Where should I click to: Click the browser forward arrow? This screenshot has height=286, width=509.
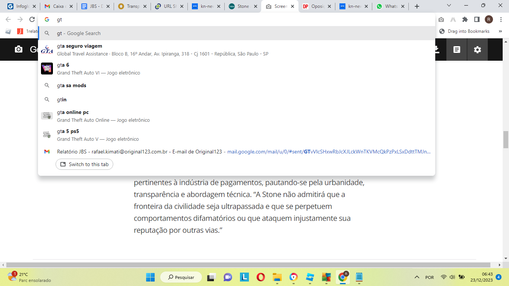click(x=20, y=19)
